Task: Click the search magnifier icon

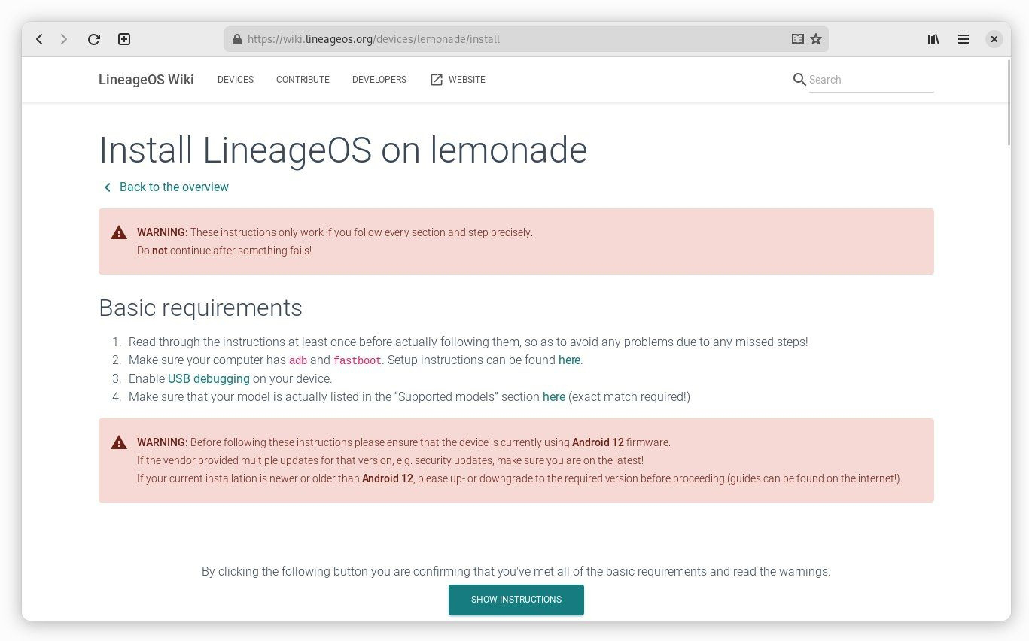Action: click(x=799, y=80)
